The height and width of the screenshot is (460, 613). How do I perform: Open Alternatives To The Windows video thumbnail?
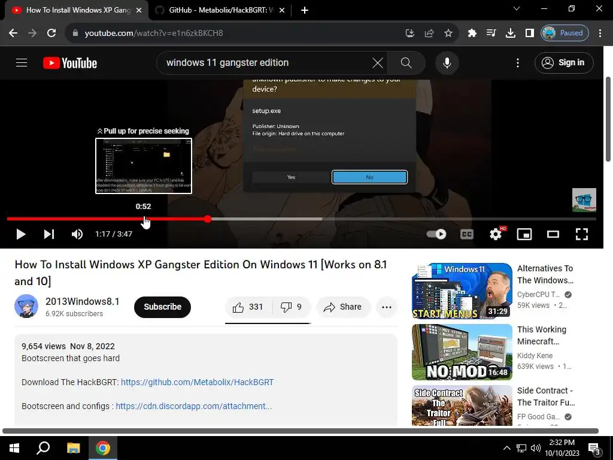tap(462, 290)
